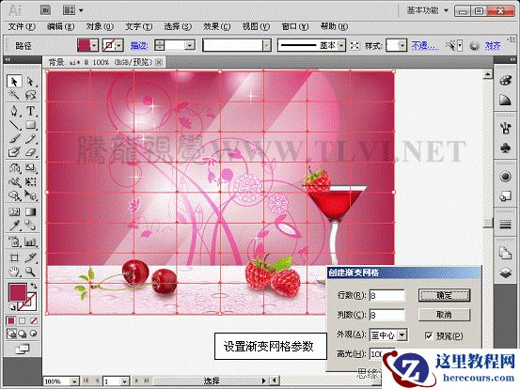The image size is (520, 389).
Task: Open the Effect menu
Action: (217, 26)
